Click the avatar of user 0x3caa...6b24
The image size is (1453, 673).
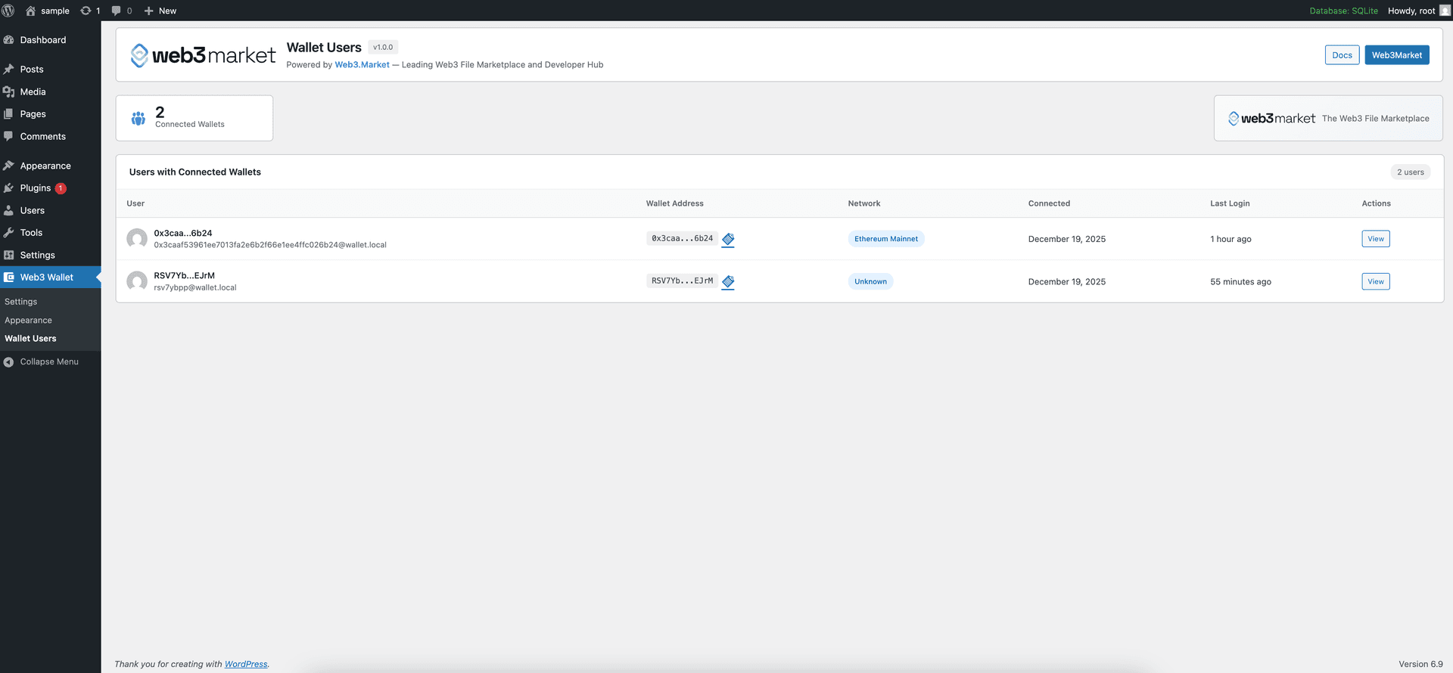tap(137, 239)
